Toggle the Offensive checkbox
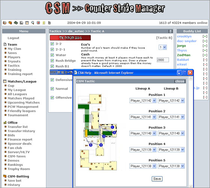 52,98
